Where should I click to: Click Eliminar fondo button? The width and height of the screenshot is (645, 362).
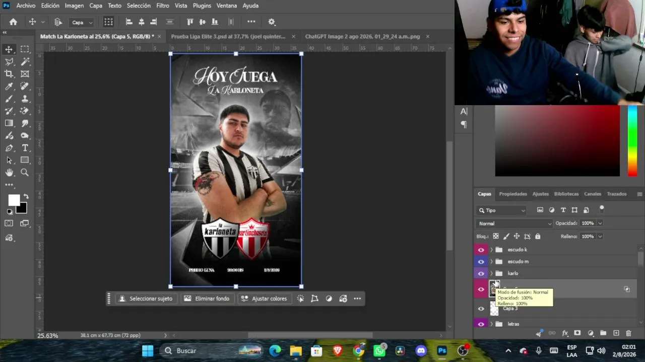point(207,299)
